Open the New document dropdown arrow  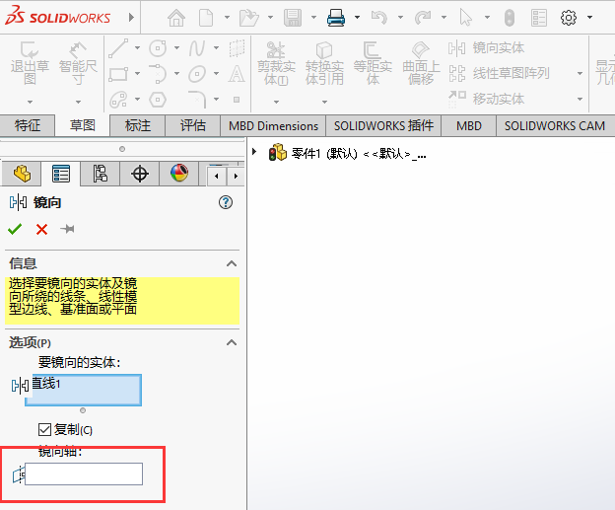(227, 18)
